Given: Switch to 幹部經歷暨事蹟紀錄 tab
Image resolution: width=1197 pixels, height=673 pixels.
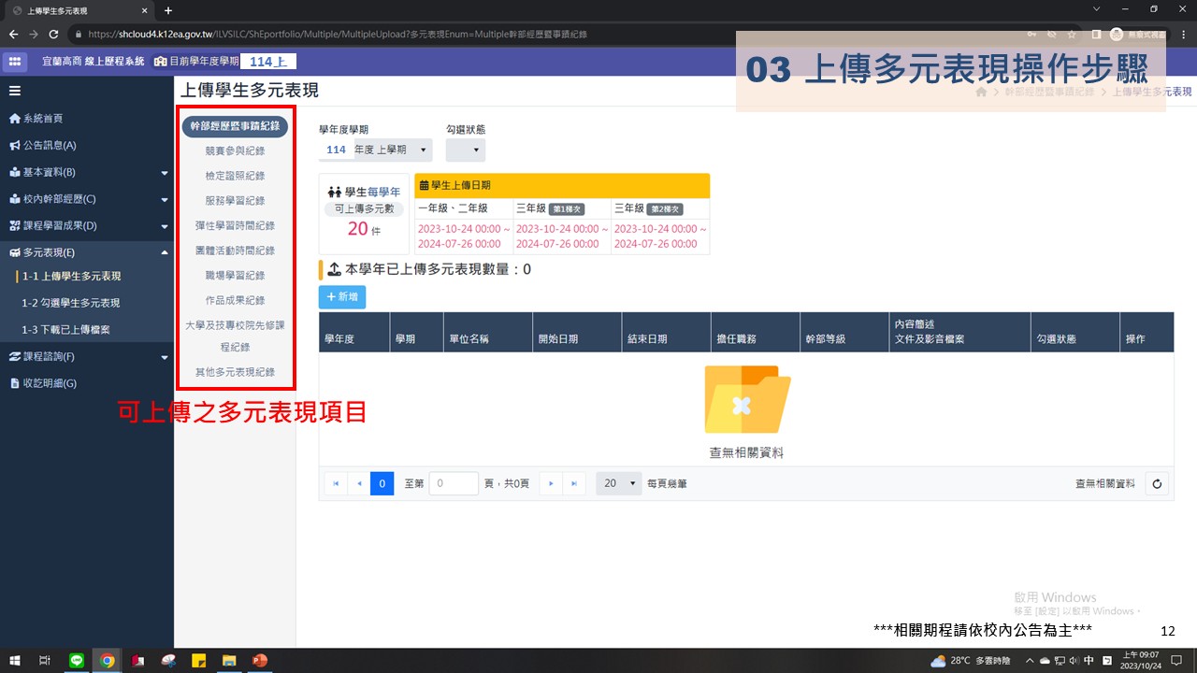Looking at the screenshot, I should coord(235,125).
